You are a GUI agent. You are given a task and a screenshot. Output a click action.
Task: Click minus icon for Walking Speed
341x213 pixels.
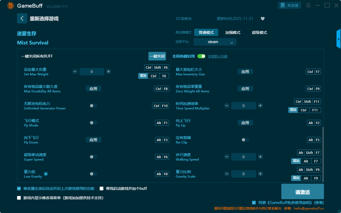click(x=227, y=157)
